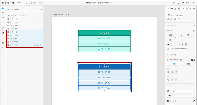Viewport: 197px width, 105px height.
Task: Open the 共有 tab
Action: (40, 3)
